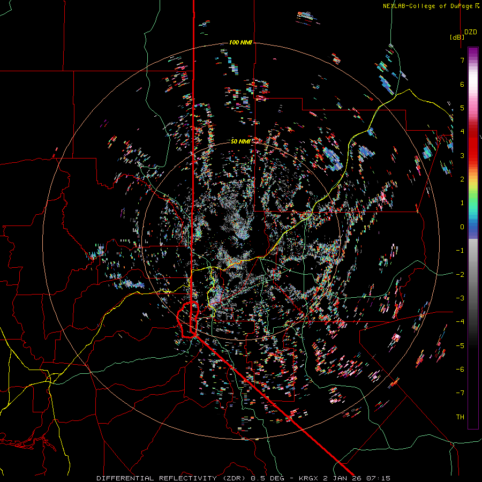The width and height of the screenshot is (482, 482).
Task: Click the 7 value on the legend
Action: pyautogui.click(x=462, y=60)
